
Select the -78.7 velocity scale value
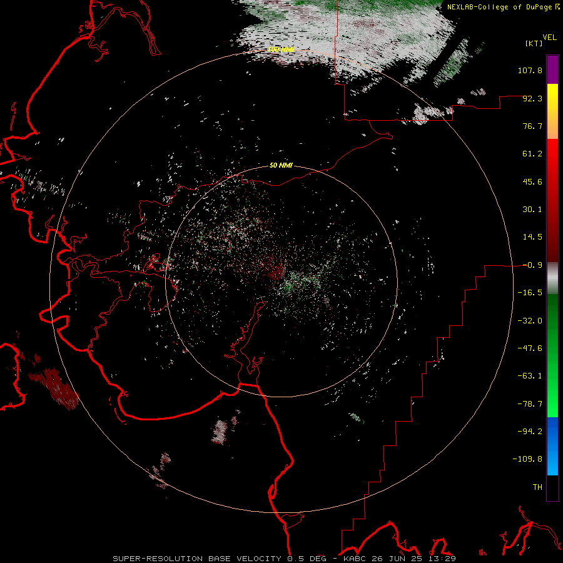530,404
